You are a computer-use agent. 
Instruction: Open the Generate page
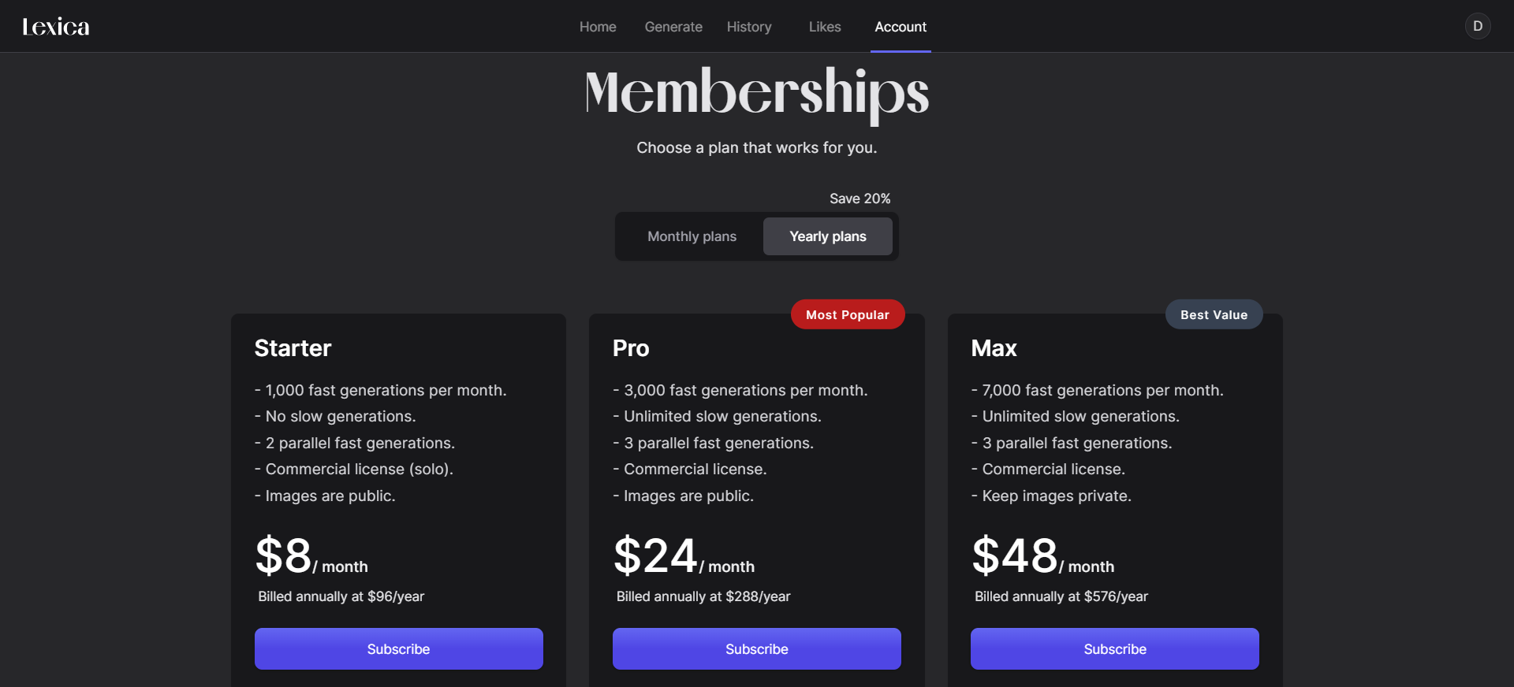coord(673,27)
